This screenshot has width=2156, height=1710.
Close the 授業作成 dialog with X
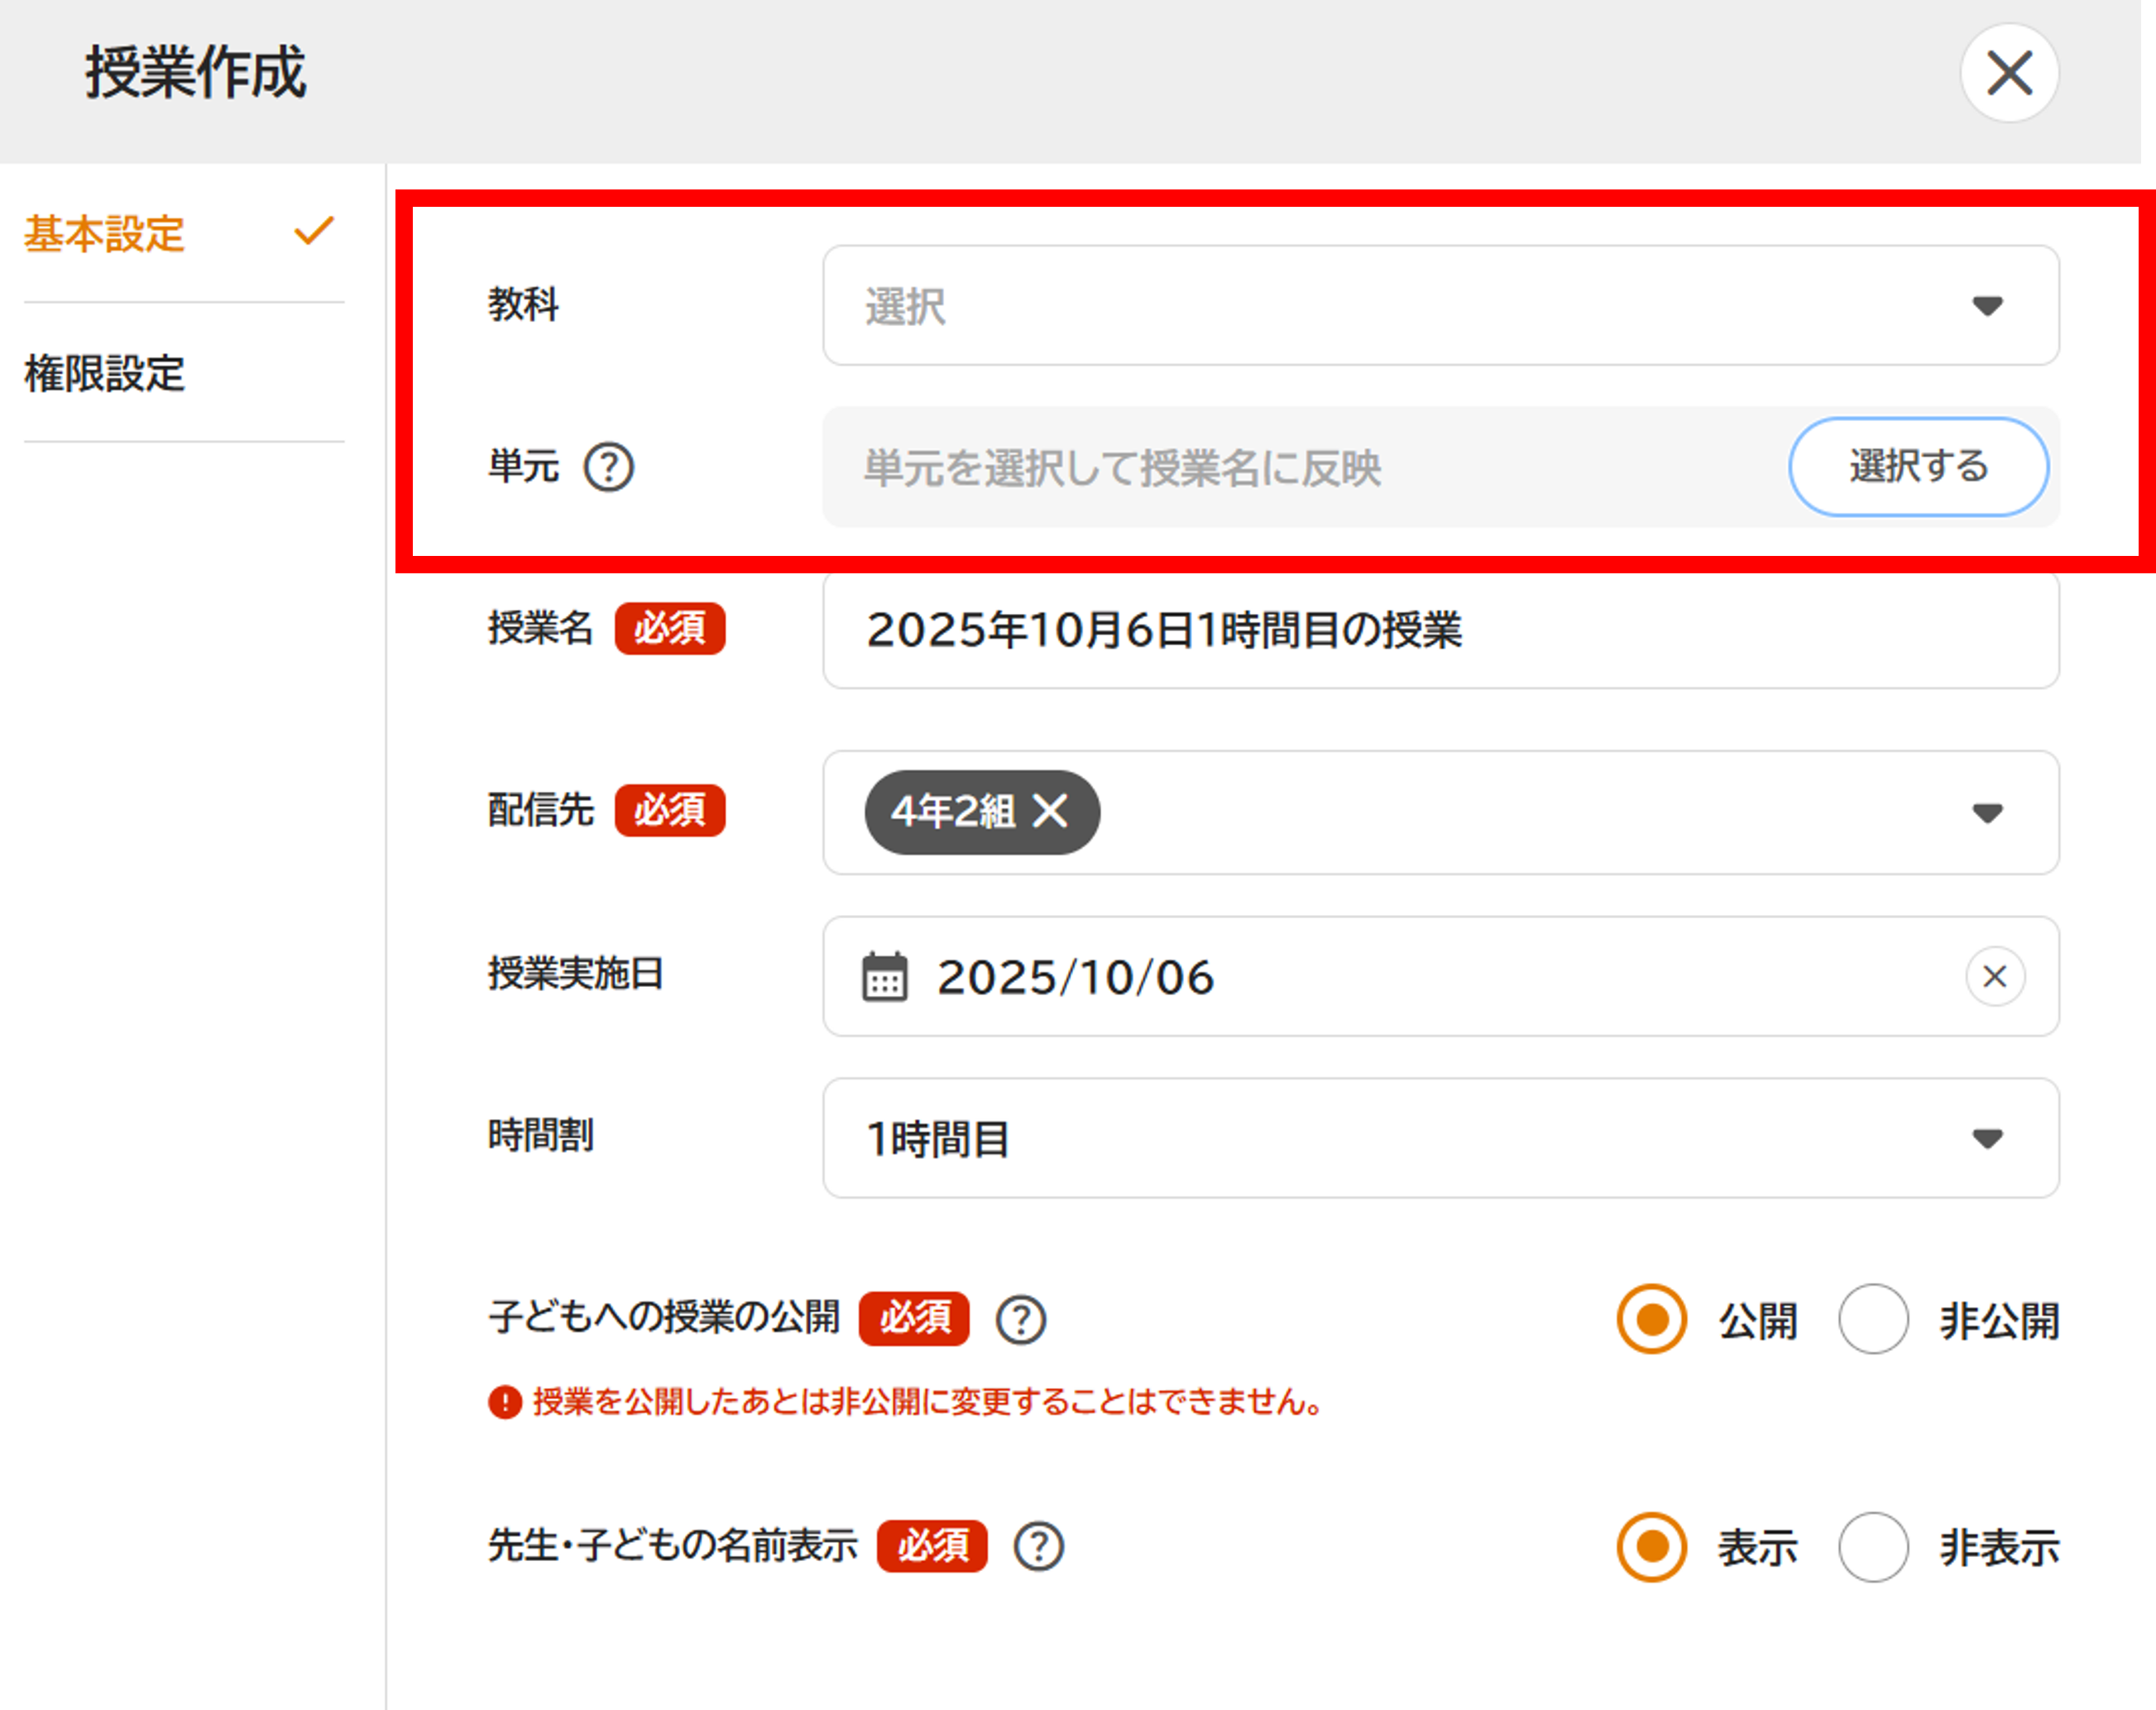[x=2008, y=73]
